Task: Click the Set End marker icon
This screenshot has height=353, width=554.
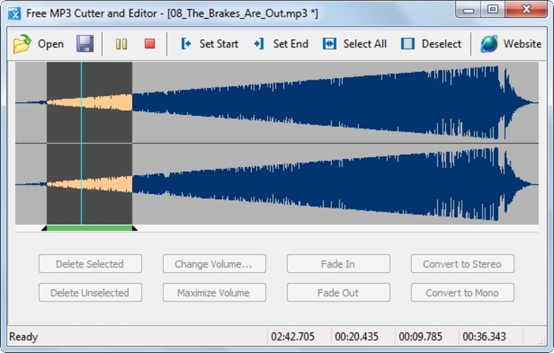Action: click(259, 44)
